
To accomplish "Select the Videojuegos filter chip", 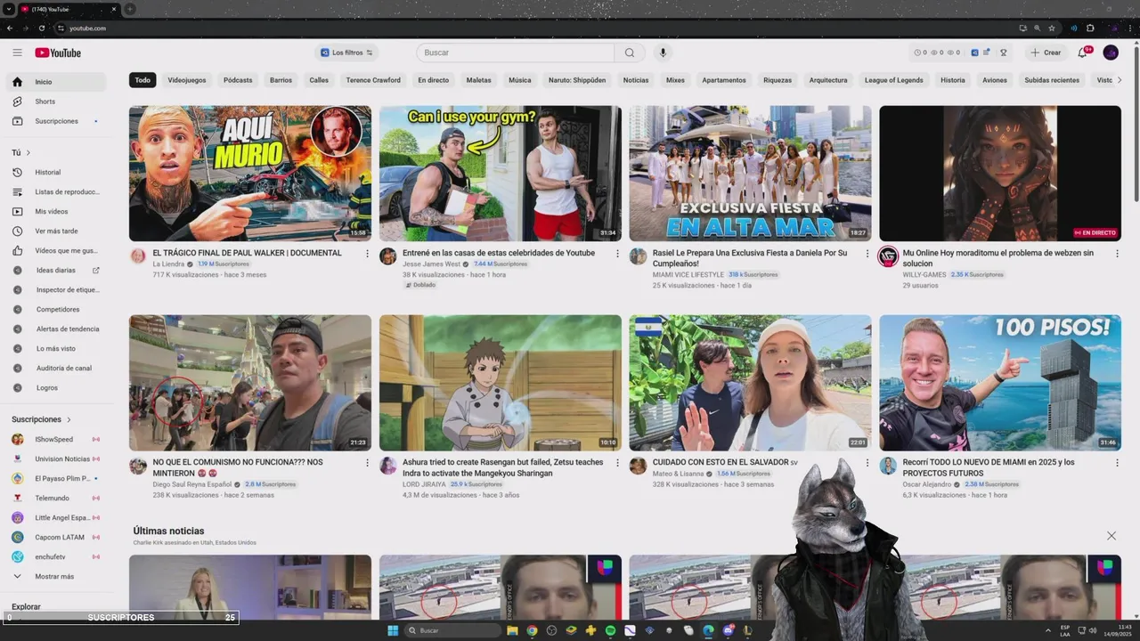I will pyautogui.click(x=187, y=80).
